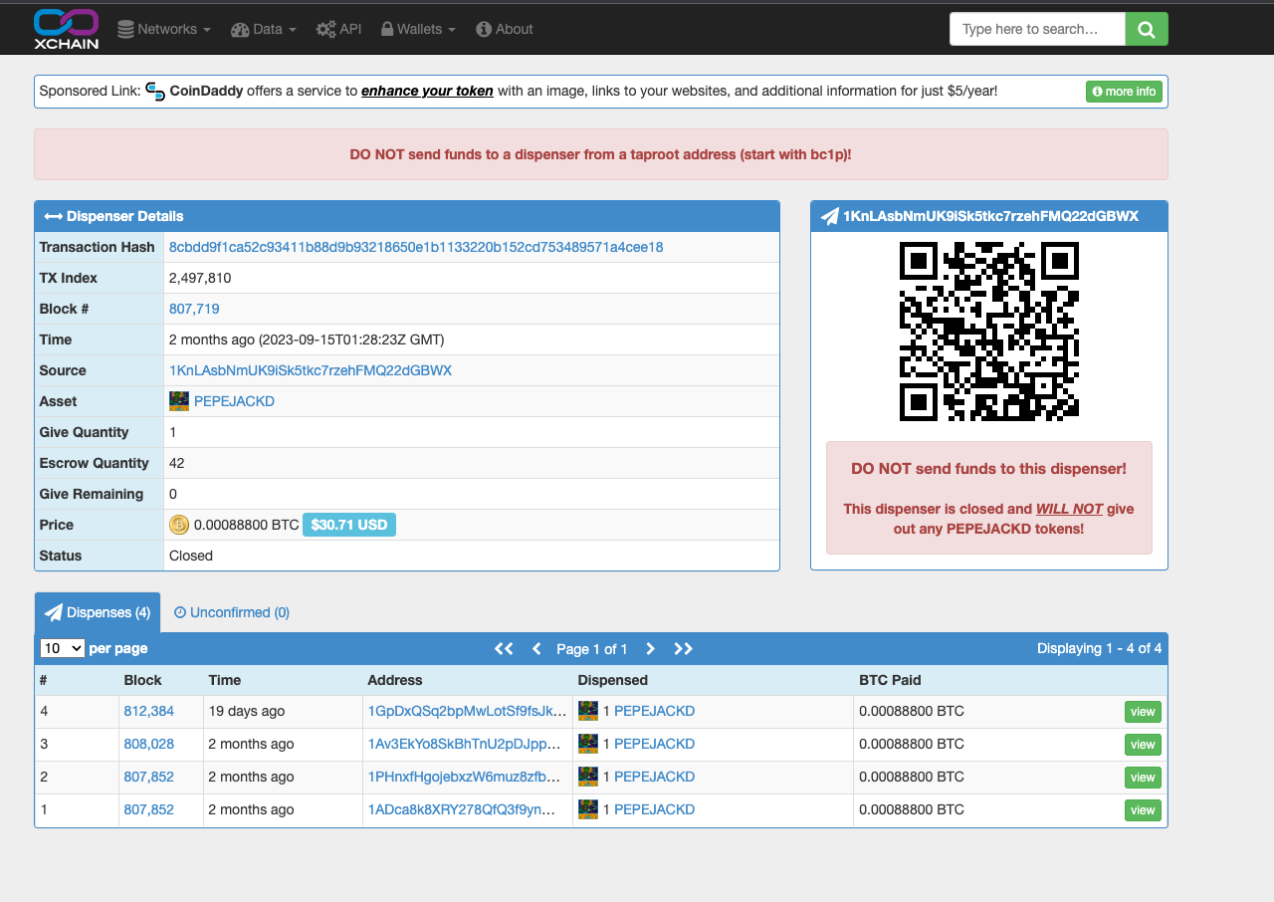Open block 808,028 link
Image resolution: width=1274 pixels, height=902 pixels.
click(149, 744)
